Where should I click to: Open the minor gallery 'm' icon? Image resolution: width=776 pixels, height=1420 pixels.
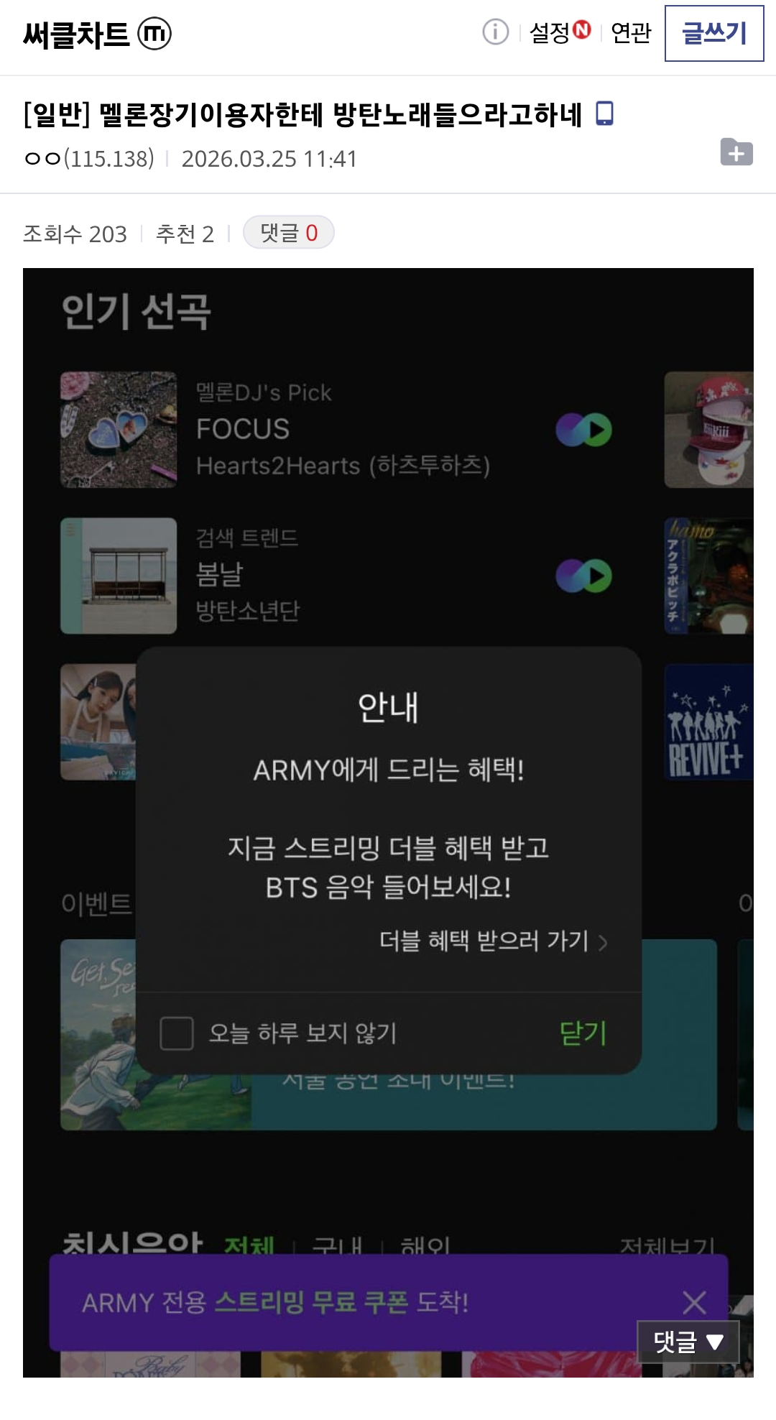pos(154,34)
